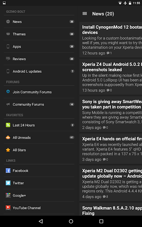Show the Last 24 Hours favorites

coord(39,125)
